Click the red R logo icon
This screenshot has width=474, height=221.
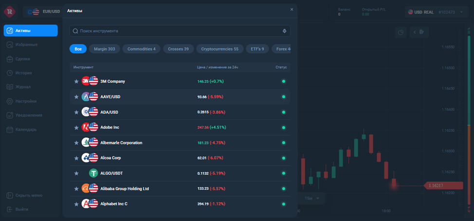(x=10, y=12)
